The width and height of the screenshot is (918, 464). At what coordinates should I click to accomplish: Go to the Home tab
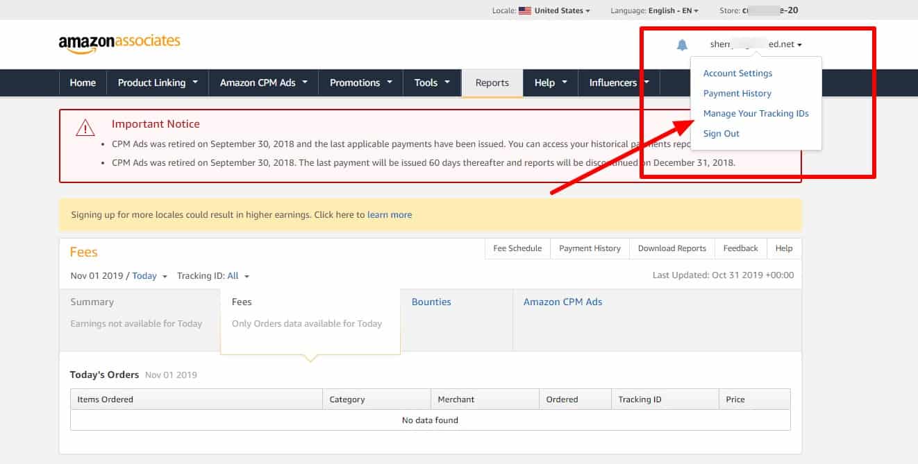point(83,83)
